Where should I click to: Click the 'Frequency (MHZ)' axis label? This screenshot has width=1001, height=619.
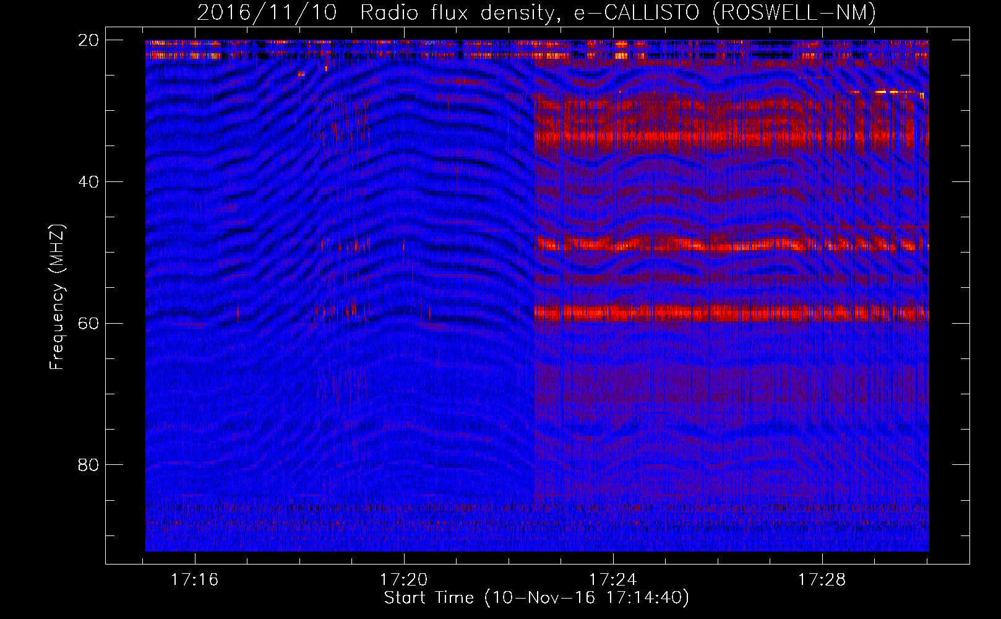(57, 297)
